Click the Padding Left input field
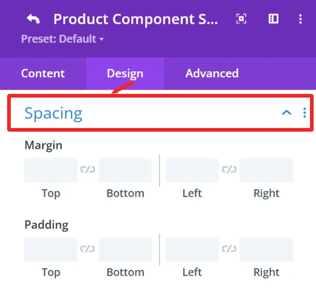Viewport: 316px width, 298px height. coord(192,250)
